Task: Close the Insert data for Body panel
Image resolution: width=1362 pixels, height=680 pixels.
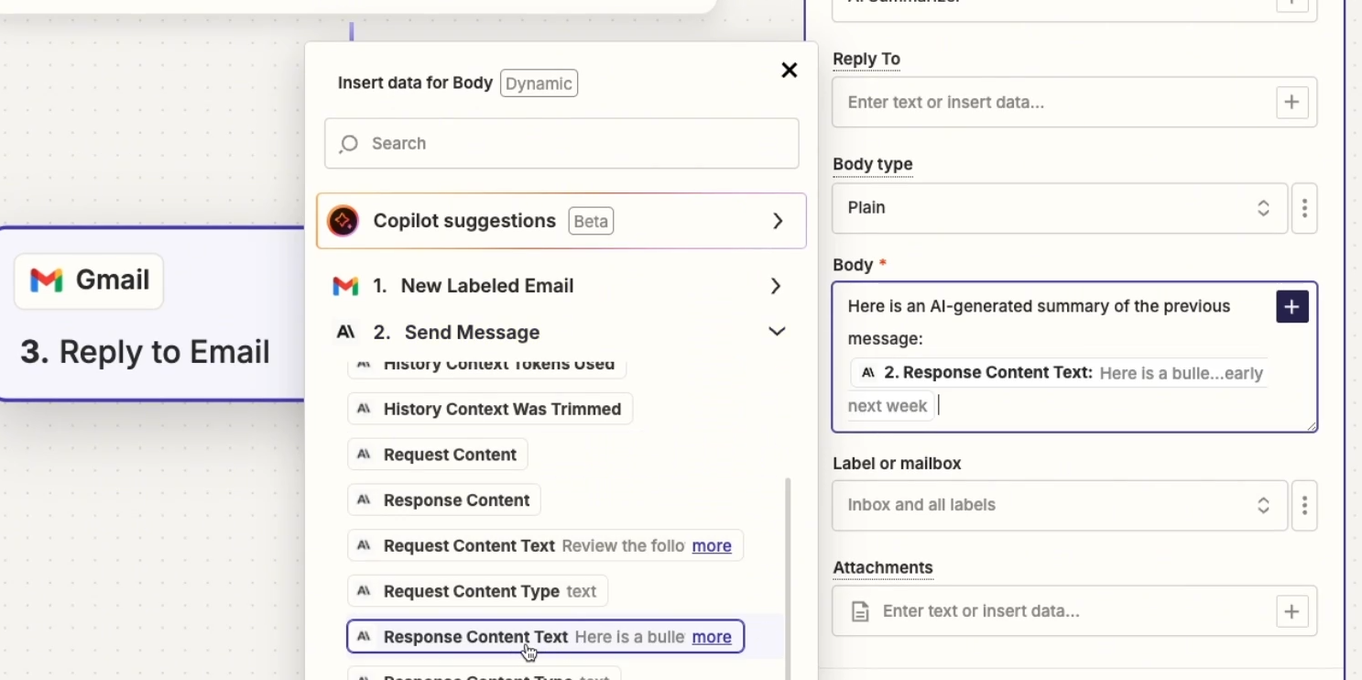Action: 789,71
